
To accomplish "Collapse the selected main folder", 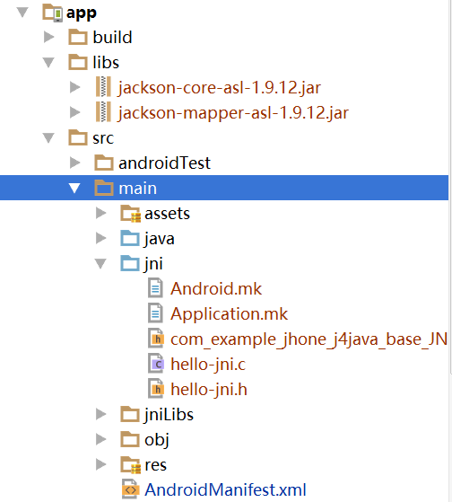I will (x=74, y=188).
